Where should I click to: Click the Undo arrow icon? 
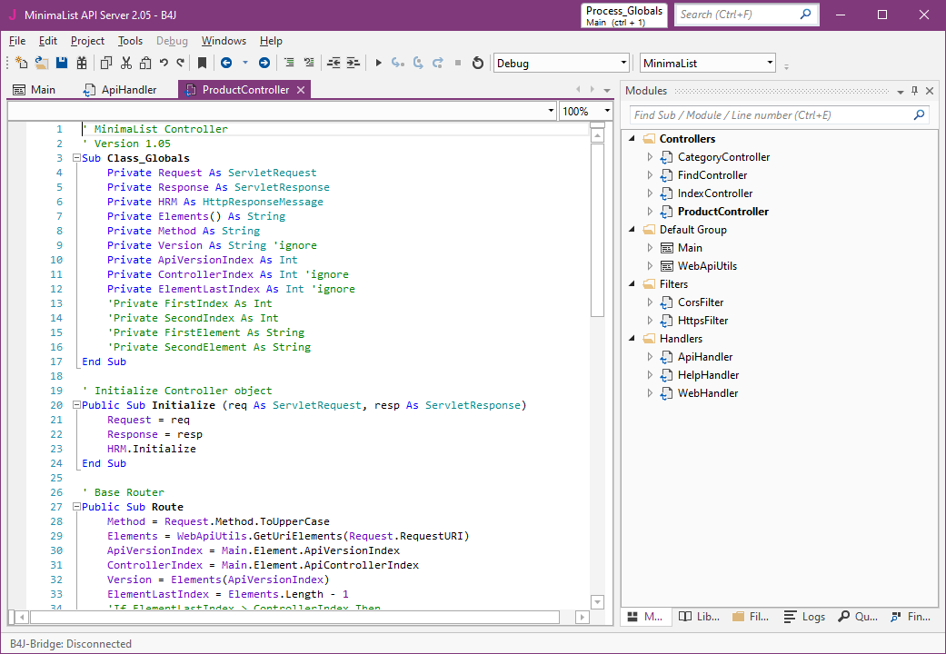click(164, 63)
